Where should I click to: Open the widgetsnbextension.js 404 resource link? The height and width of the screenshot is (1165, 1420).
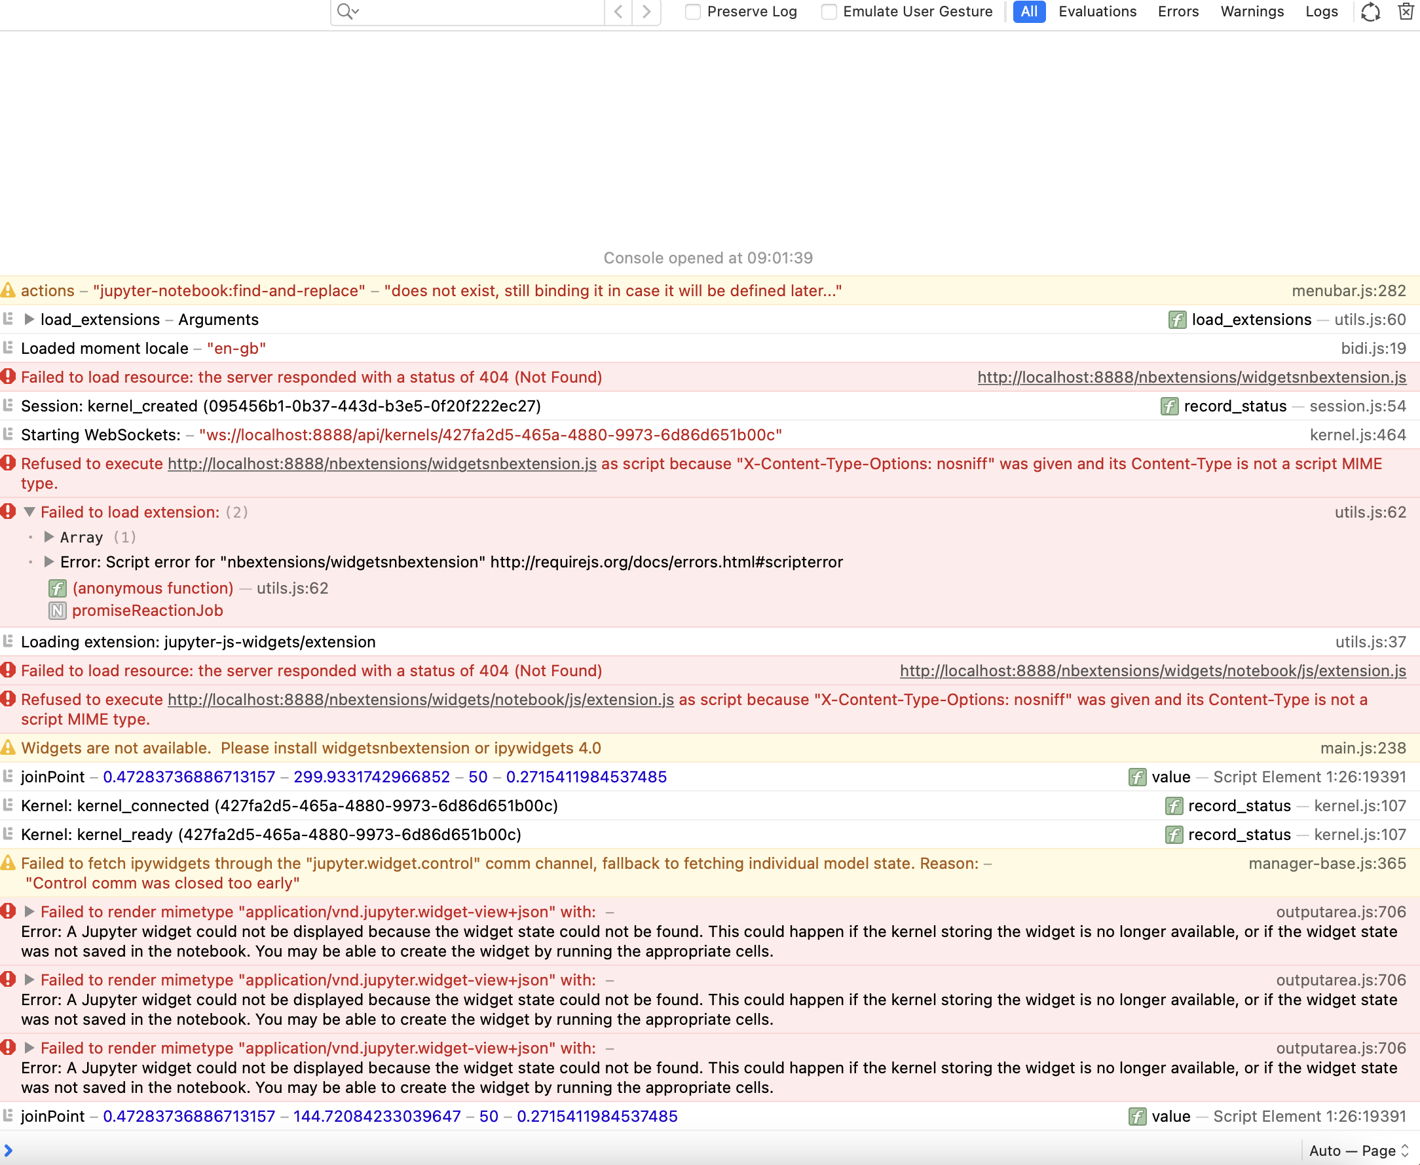1191,377
